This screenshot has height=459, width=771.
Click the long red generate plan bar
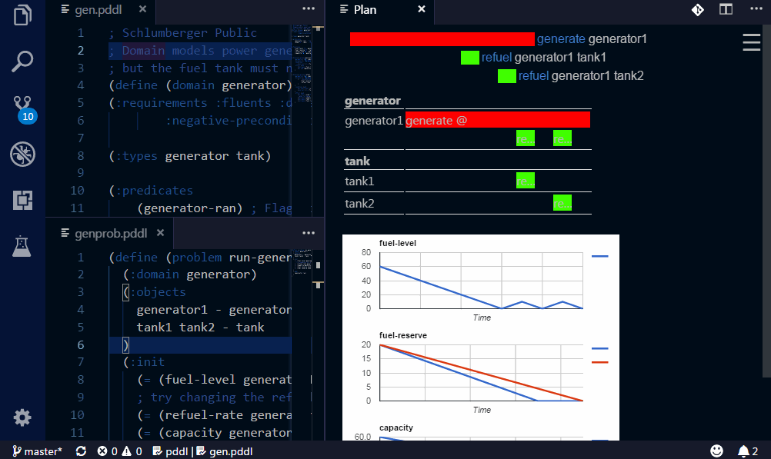(x=442, y=39)
